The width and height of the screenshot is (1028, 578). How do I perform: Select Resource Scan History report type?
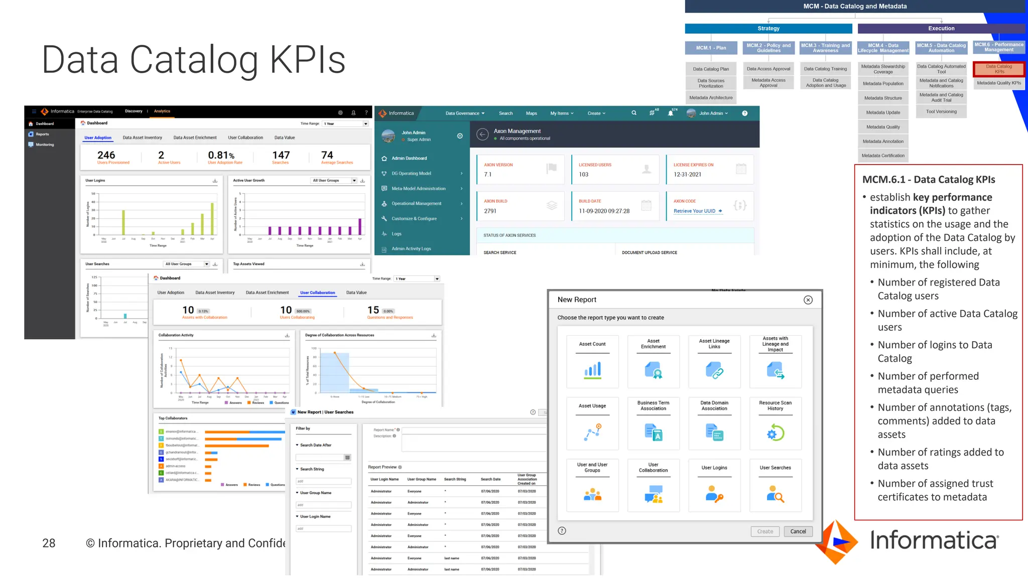(776, 423)
